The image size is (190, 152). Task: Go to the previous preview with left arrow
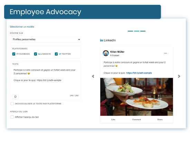pyautogui.click(x=93, y=76)
